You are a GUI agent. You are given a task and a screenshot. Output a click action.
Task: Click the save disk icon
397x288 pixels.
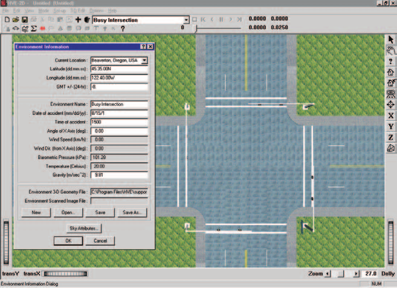tap(25, 20)
